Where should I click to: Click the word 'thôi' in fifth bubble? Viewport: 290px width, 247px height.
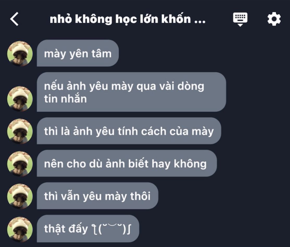(140, 196)
